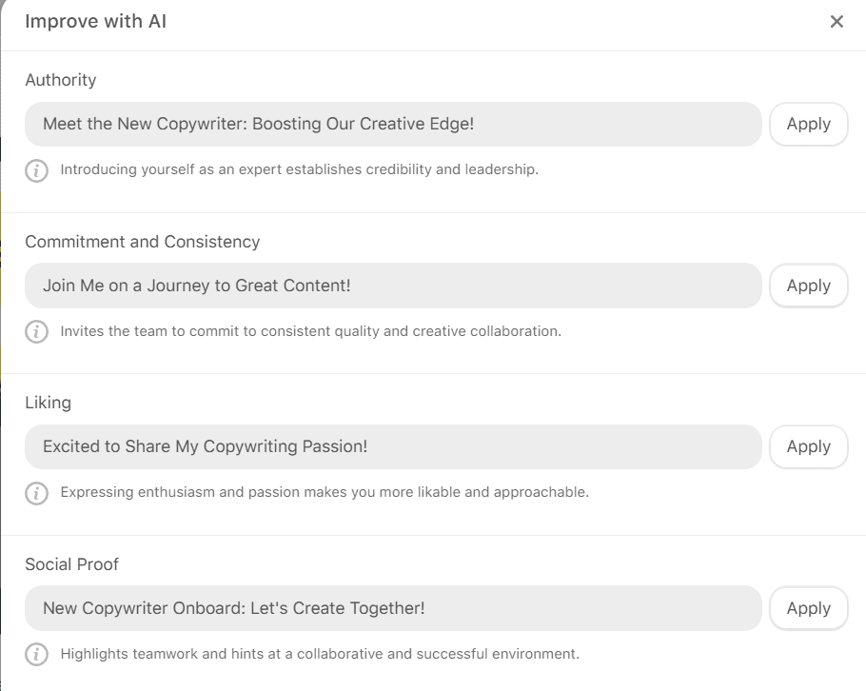Click the info icon under Authority suggestion
The image size is (866, 691).
[x=36, y=169]
